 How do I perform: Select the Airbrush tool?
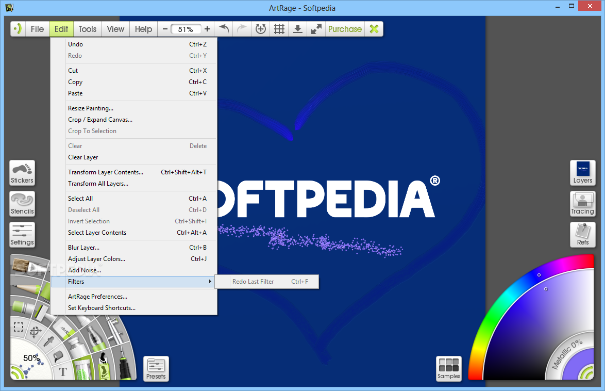(x=114, y=330)
